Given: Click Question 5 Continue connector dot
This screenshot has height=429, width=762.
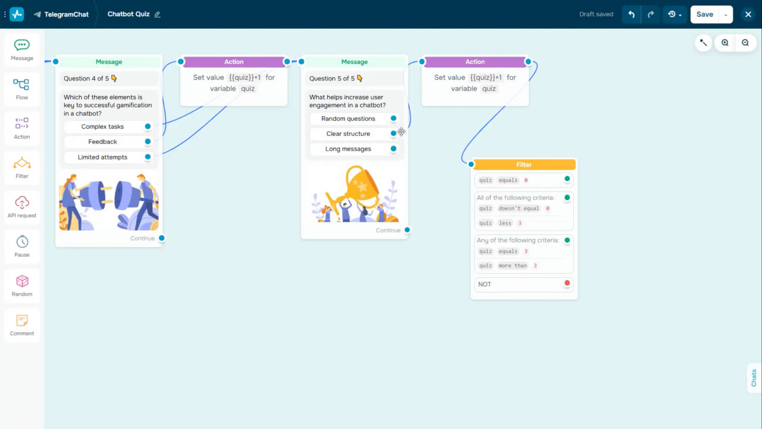Looking at the screenshot, I should [x=407, y=230].
